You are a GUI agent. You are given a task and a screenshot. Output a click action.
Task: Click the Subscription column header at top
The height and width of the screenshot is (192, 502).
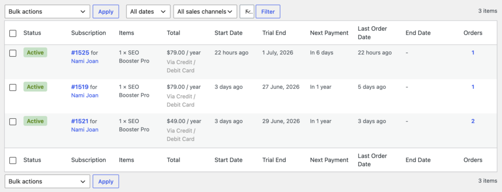pyautogui.click(x=89, y=33)
